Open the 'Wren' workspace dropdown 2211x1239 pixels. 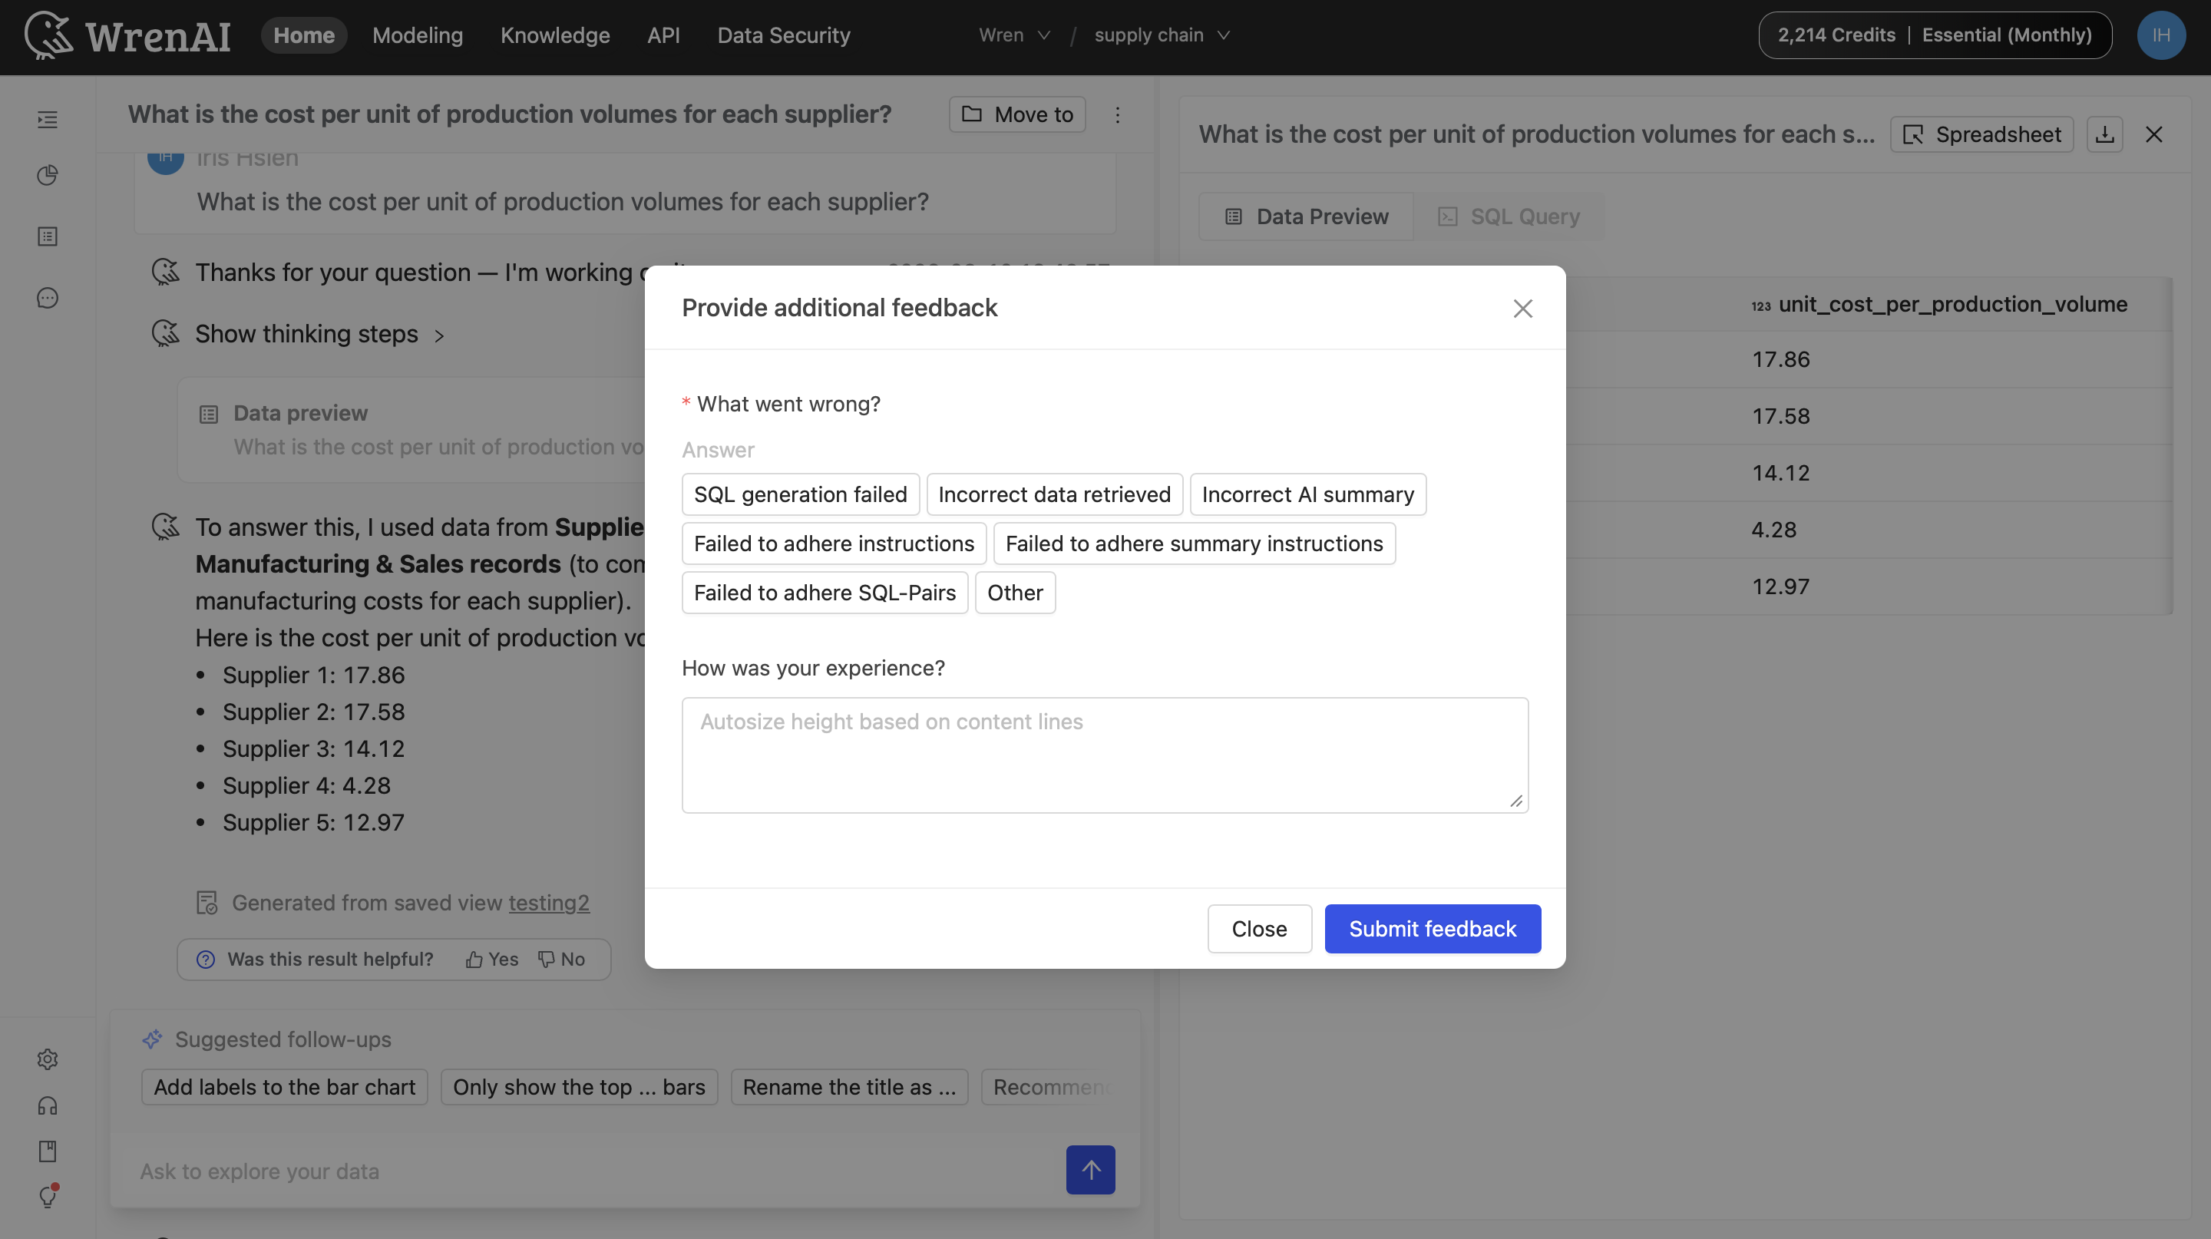1013,35
